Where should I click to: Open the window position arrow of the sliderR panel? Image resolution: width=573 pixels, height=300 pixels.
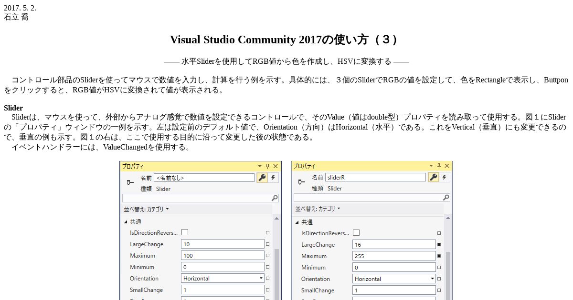point(431,166)
